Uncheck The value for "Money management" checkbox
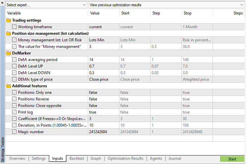Image resolution: width=246 pixels, height=164 pixels. click(x=14, y=47)
